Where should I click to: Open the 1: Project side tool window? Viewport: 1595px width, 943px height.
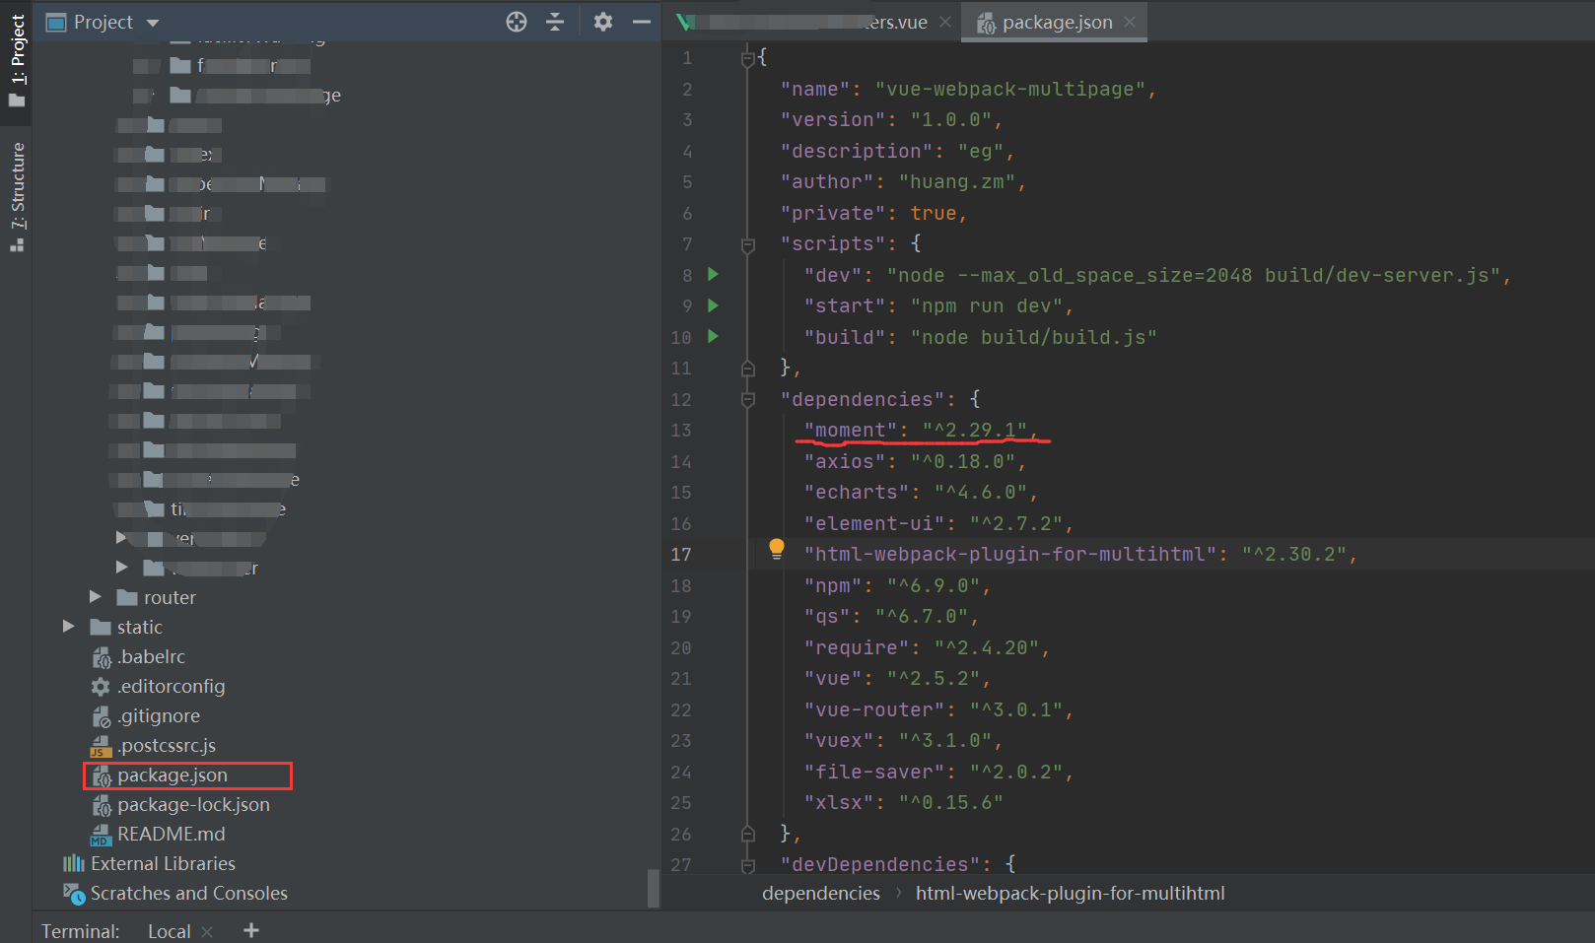click(x=17, y=60)
